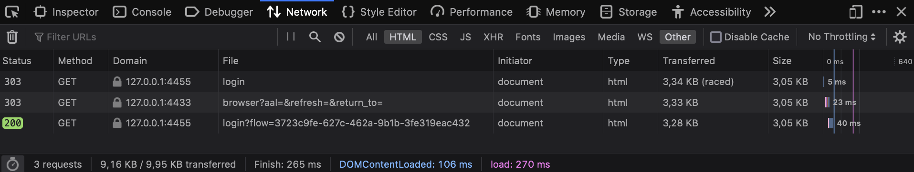This screenshot has width=914, height=172.
Task: Open the Inspector tab
Action: pos(66,12)
